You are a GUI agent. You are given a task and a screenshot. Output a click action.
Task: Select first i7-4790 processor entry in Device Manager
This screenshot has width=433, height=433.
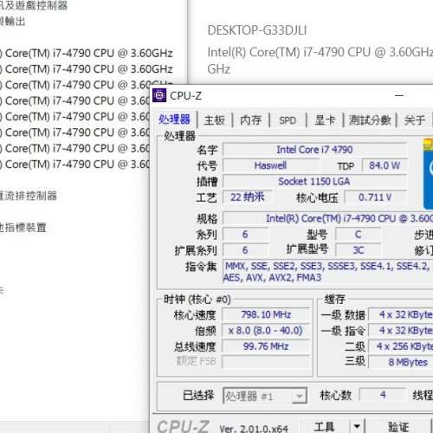pos(86,53)
